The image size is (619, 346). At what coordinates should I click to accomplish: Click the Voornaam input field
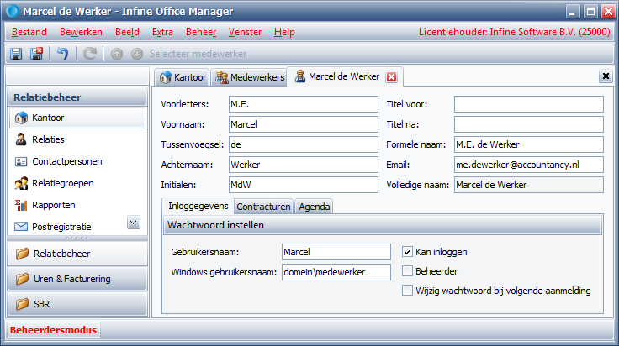tap(303, 124)
